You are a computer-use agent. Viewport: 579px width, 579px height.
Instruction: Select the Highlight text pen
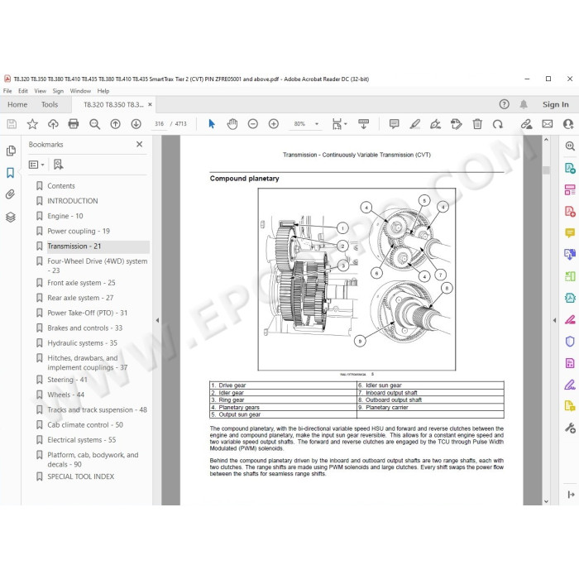click(415, 124)
